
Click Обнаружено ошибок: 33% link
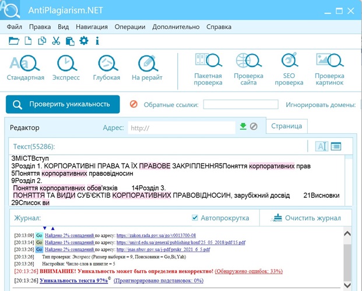(x=249, y=271)
